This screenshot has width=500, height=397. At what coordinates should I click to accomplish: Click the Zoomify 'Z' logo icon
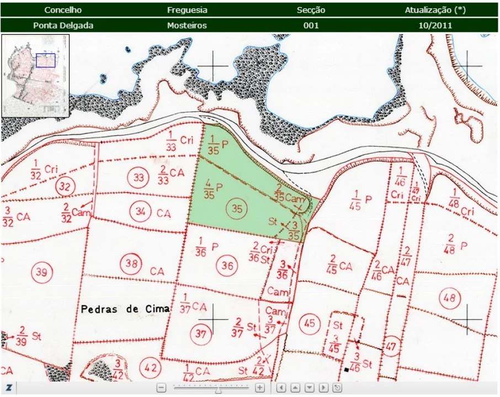pyautogui.click(x=9, y=388)
